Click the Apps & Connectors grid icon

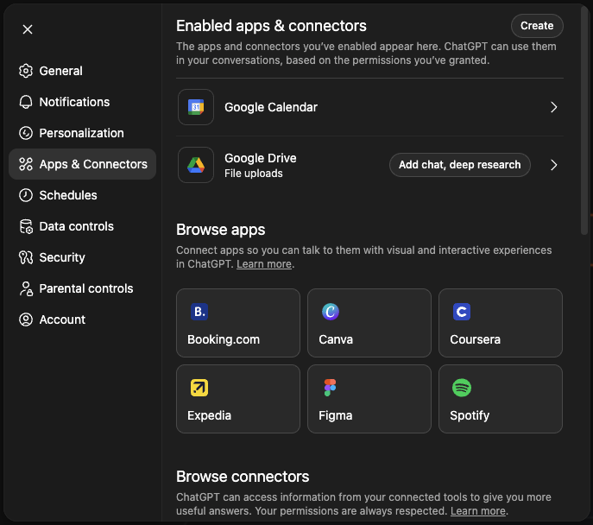26,164
